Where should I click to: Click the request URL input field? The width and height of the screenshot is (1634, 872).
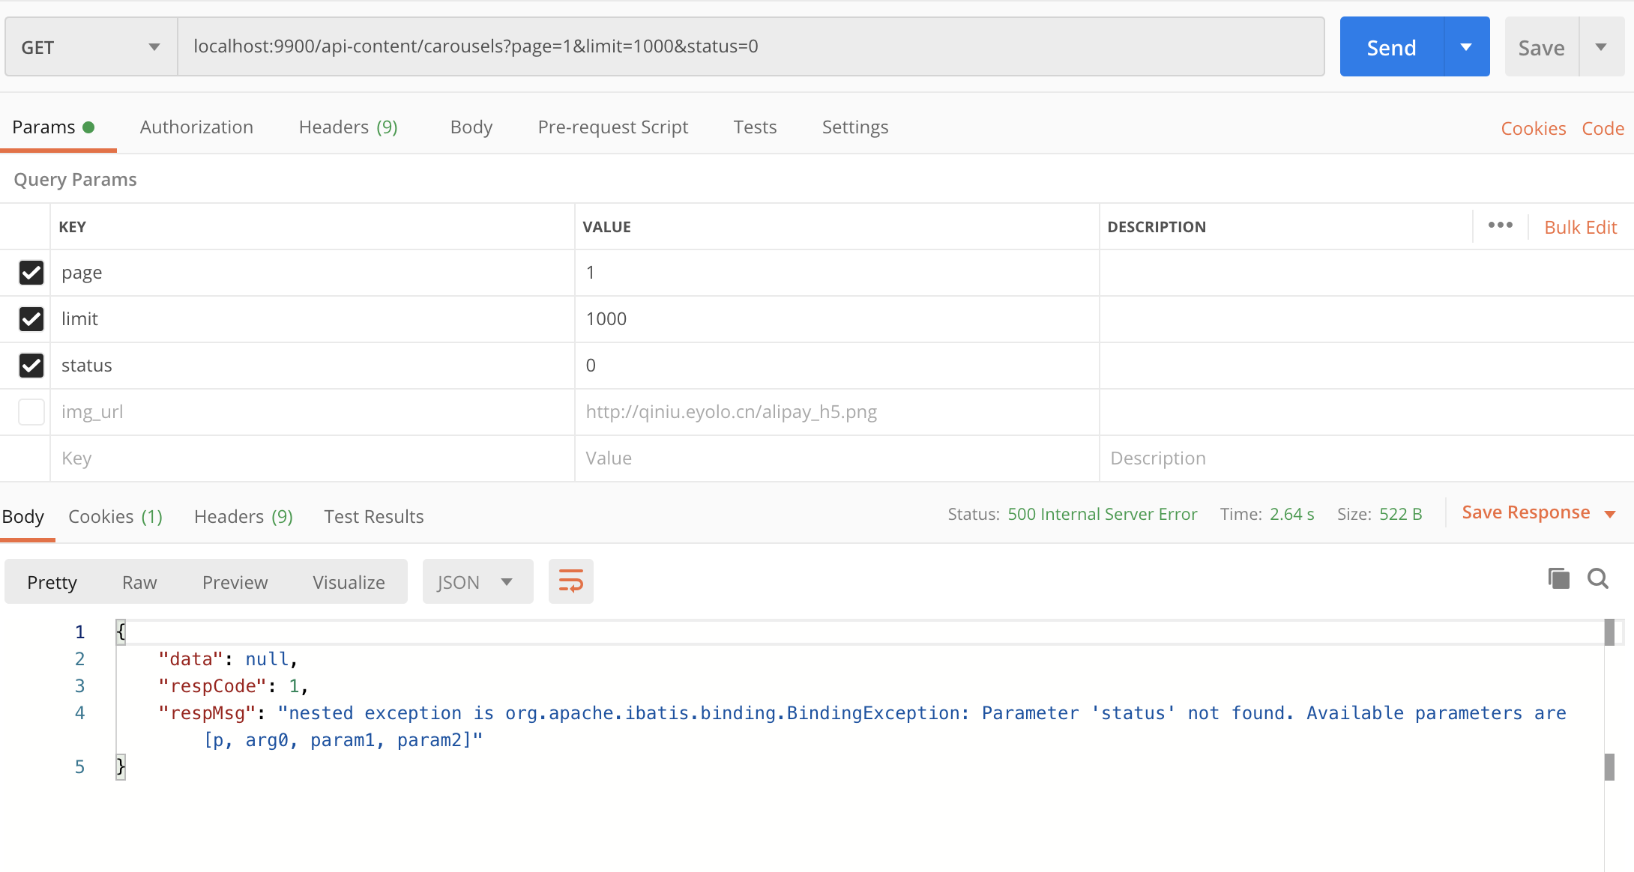click(750, 46)
